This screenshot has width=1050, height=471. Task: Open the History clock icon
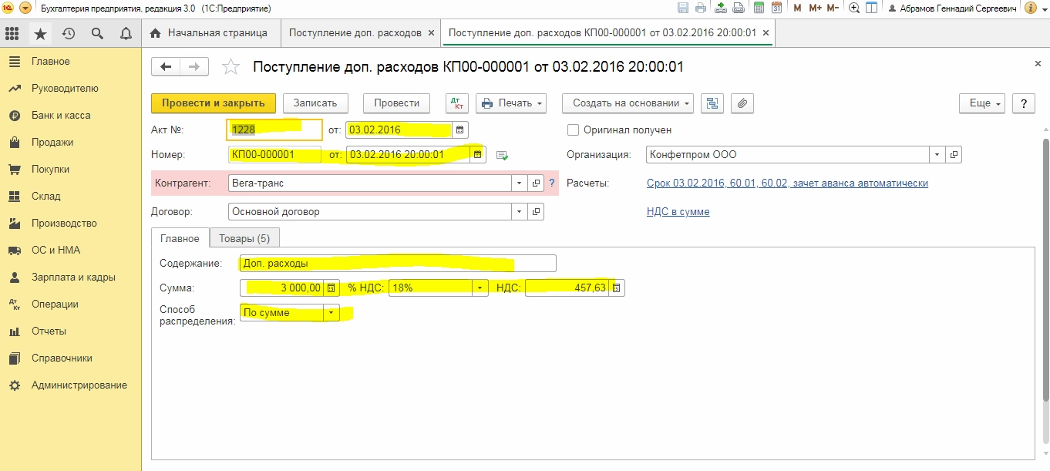(69, 34)
